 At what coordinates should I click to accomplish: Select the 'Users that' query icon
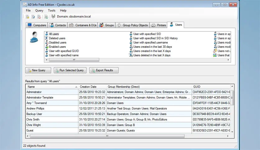[x=215, y=55]
